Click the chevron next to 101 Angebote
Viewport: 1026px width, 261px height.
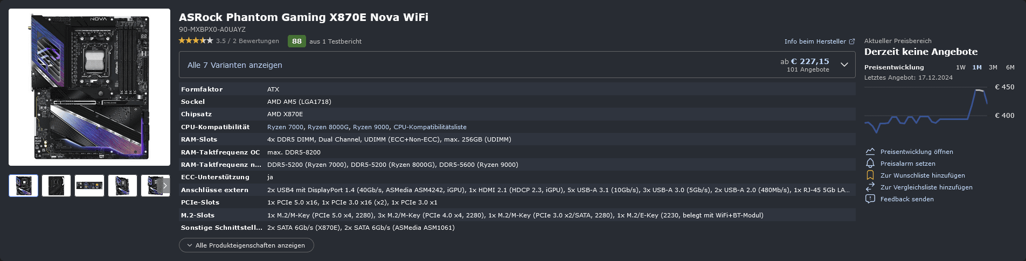pyautogui.click(x=844, y=65)
